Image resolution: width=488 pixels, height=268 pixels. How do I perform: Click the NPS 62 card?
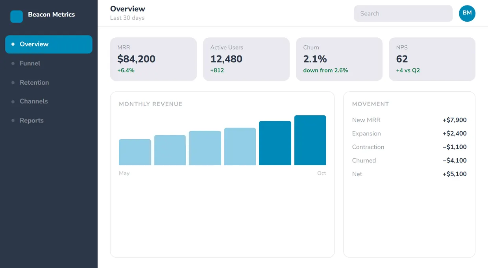(x=432, y=59)
